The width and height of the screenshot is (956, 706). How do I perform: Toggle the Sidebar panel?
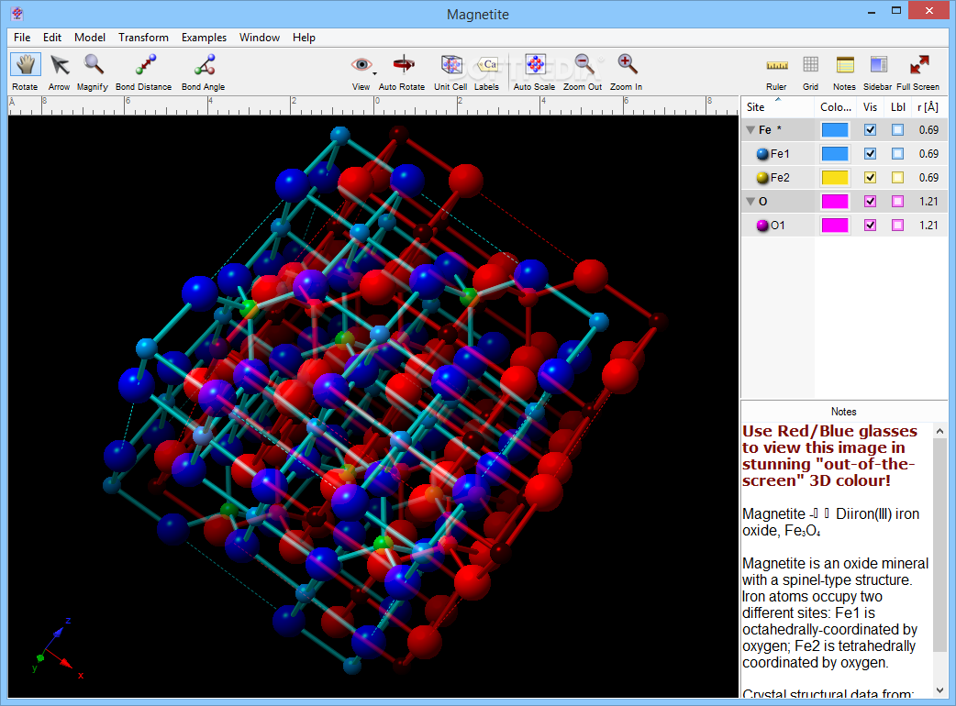pyautogui.click(x=878, y=72)
